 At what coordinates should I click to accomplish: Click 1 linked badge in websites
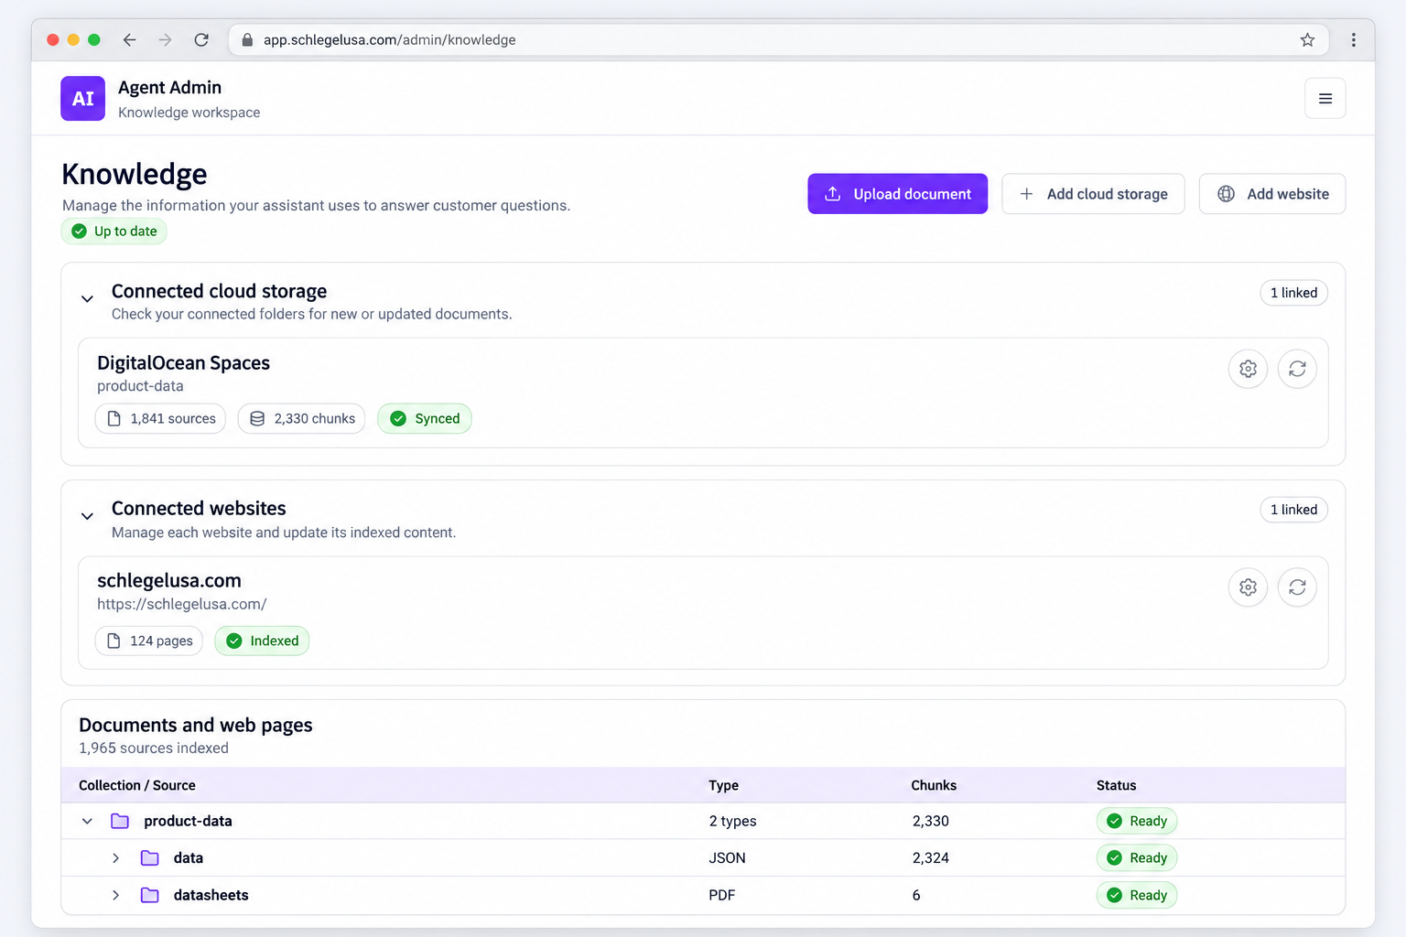pos(1293,510)
